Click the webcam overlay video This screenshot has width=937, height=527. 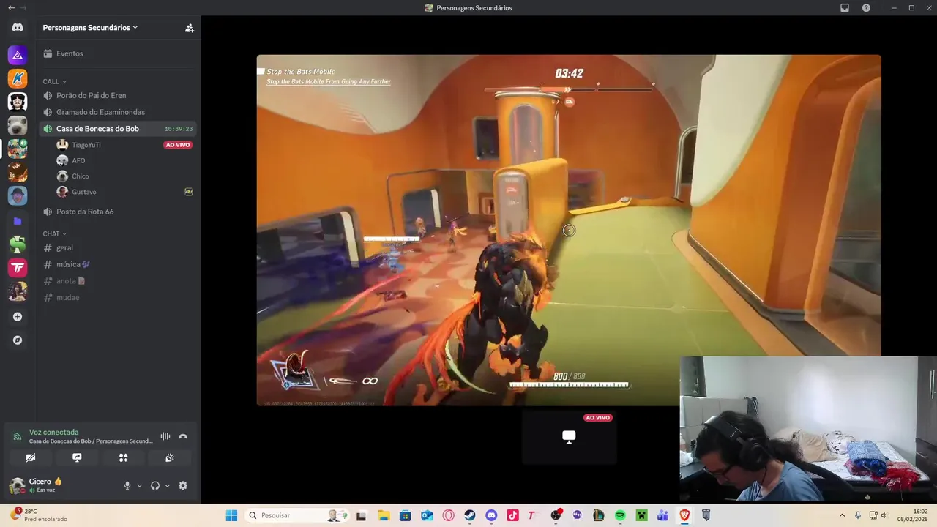pyautogui.click(x=808, y=429)
